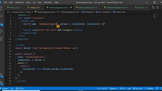Click the Menu breadcrumb segment
This screenshot has width=162, height=91.
tap(28, 12)
